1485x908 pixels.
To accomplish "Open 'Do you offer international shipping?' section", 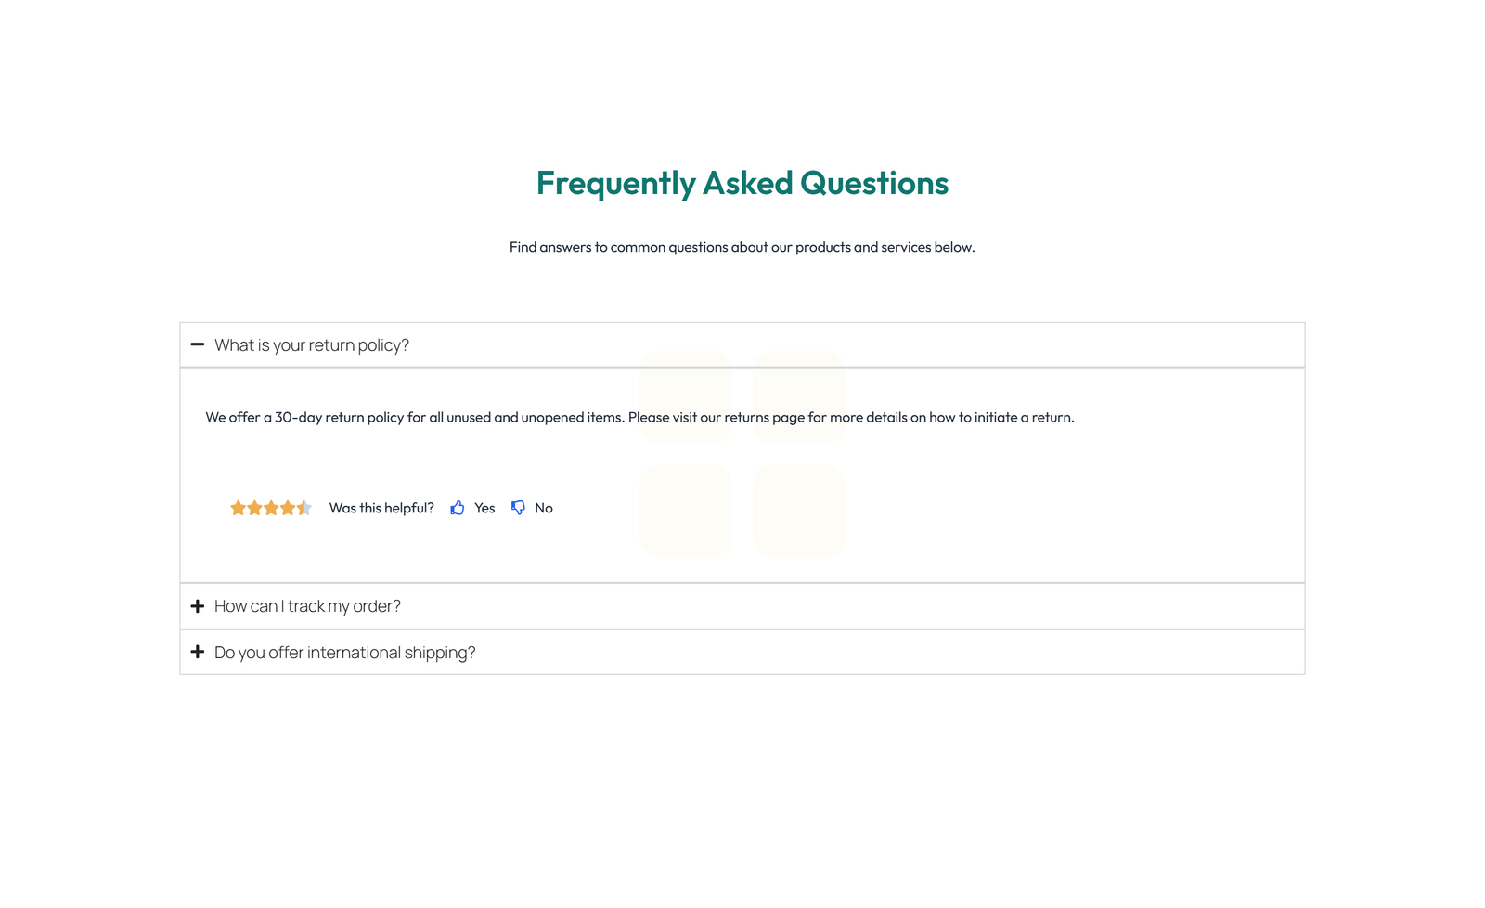I will (344, 652).
